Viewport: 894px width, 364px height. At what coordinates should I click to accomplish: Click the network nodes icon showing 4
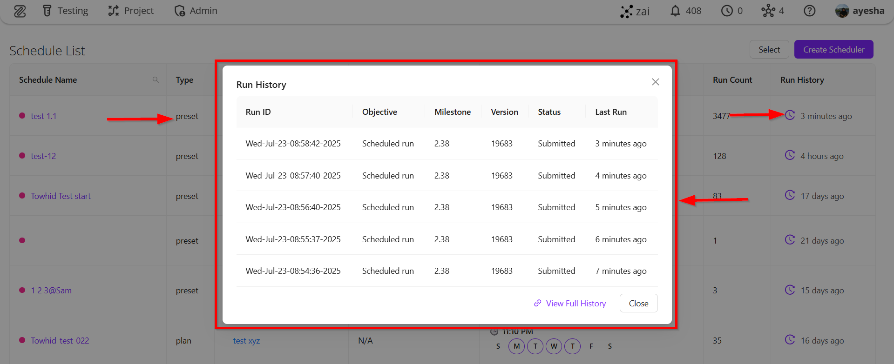click(x=768, y=11)
